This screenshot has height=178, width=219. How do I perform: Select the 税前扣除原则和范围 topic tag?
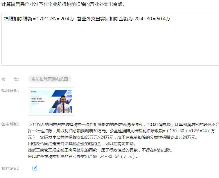[x=50, y=79]
